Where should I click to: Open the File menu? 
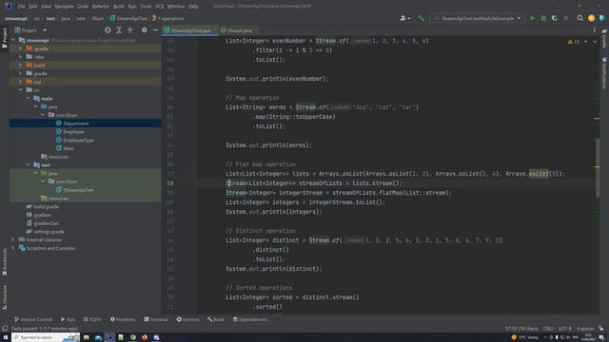coord(21,7)
